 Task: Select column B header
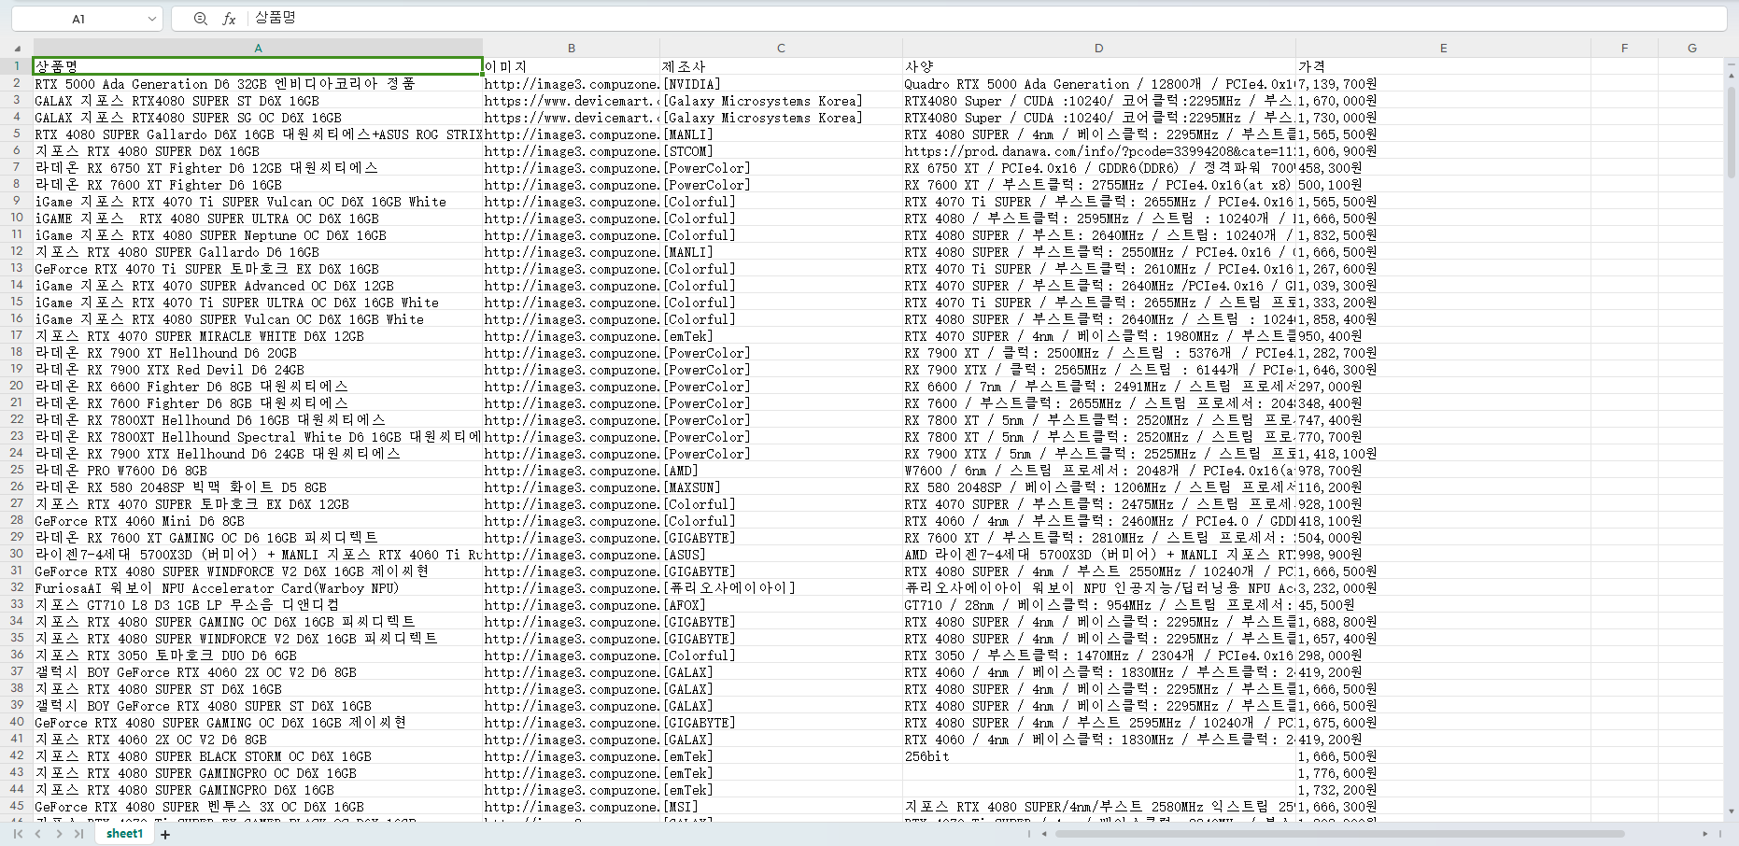pos(572,49)
